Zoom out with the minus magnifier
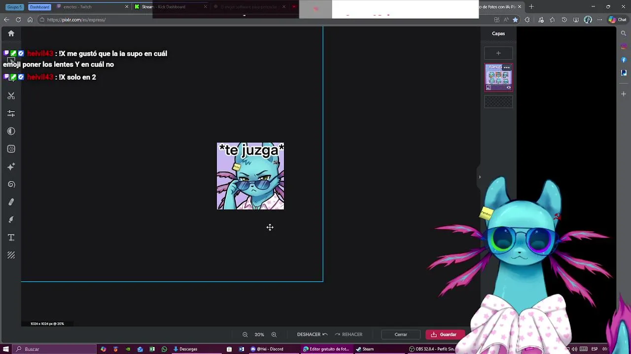631x354 pixels. [245, 334]
